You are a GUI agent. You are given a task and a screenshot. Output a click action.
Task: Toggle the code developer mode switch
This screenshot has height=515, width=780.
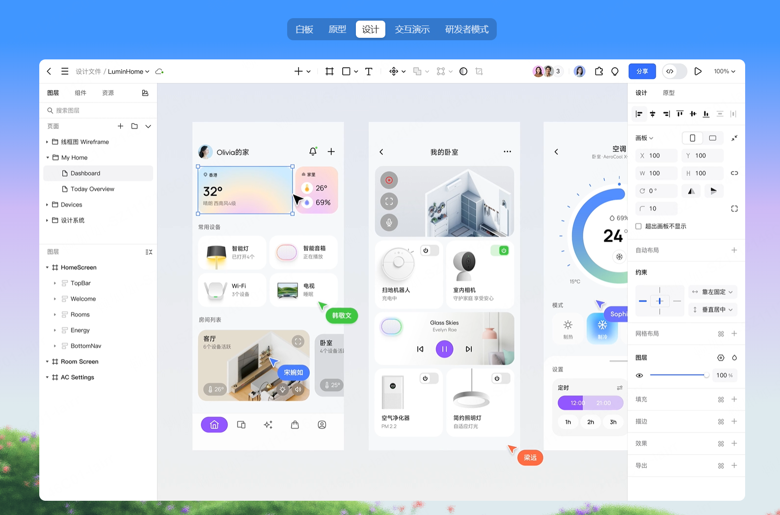coord(674,71)
